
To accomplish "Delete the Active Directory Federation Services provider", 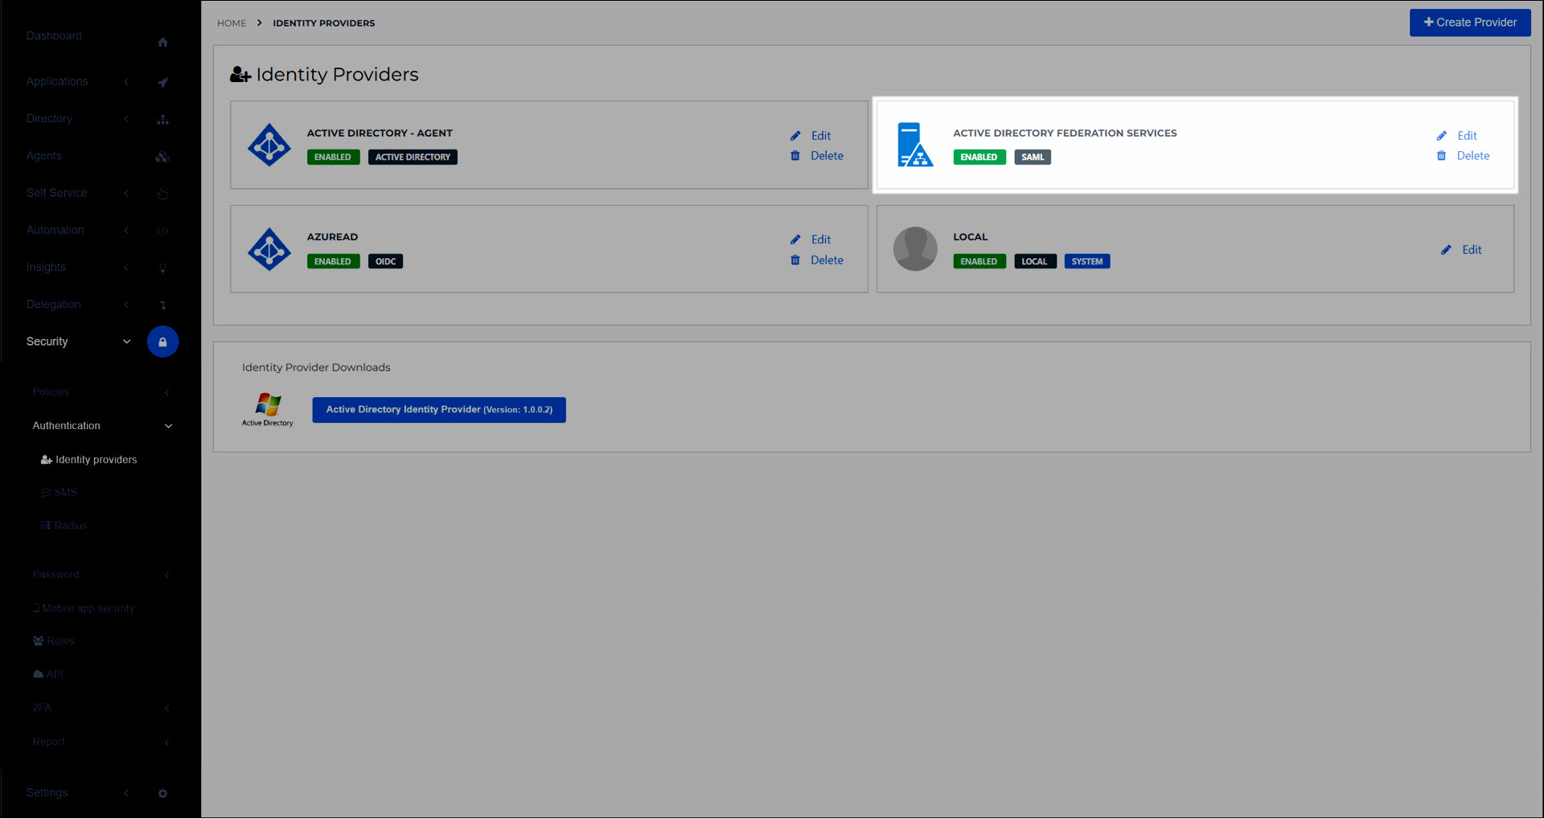I will pos(1473,156).
